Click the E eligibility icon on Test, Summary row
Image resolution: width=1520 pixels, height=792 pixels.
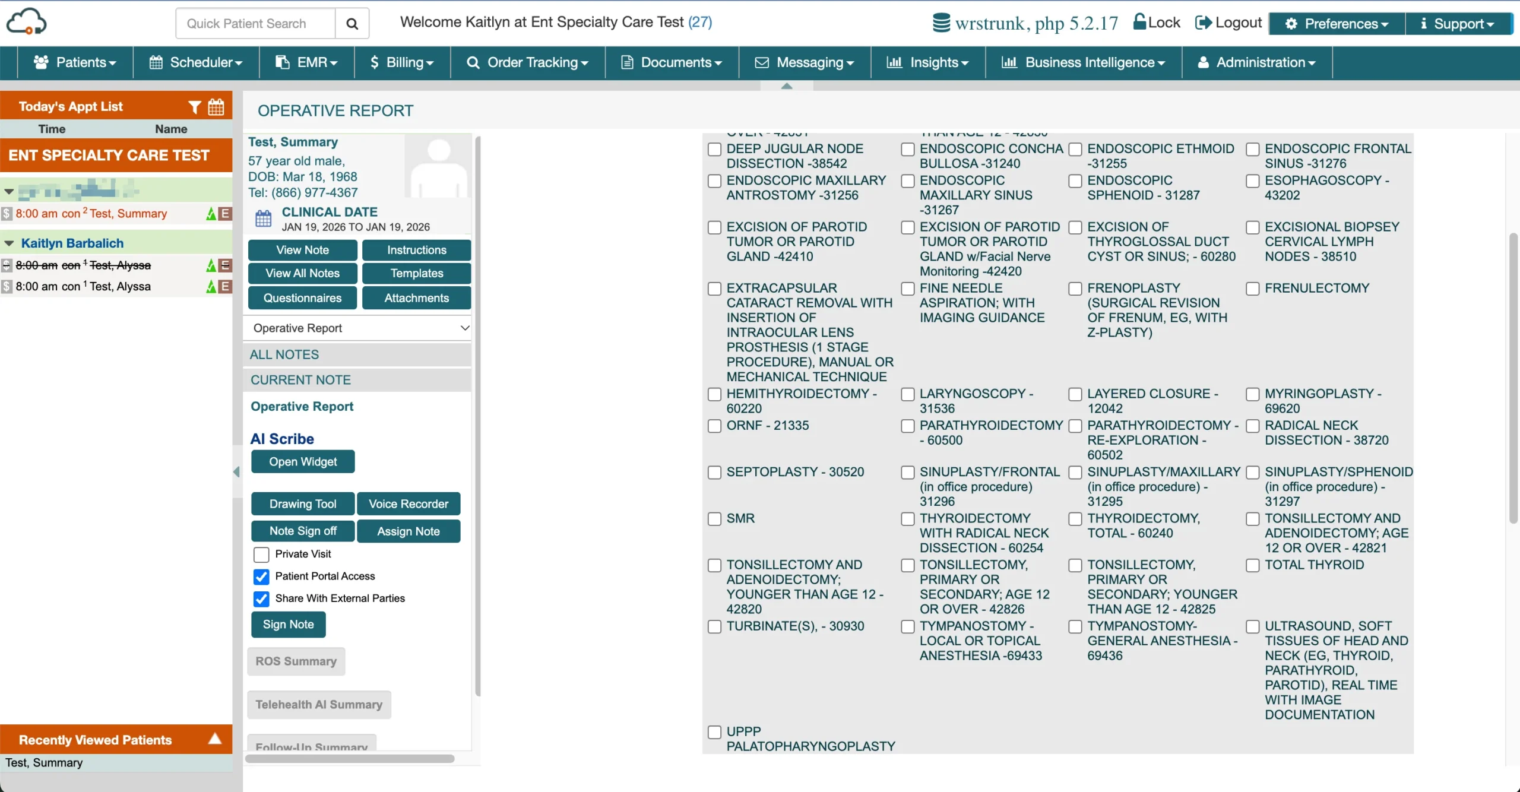[226, 214]
